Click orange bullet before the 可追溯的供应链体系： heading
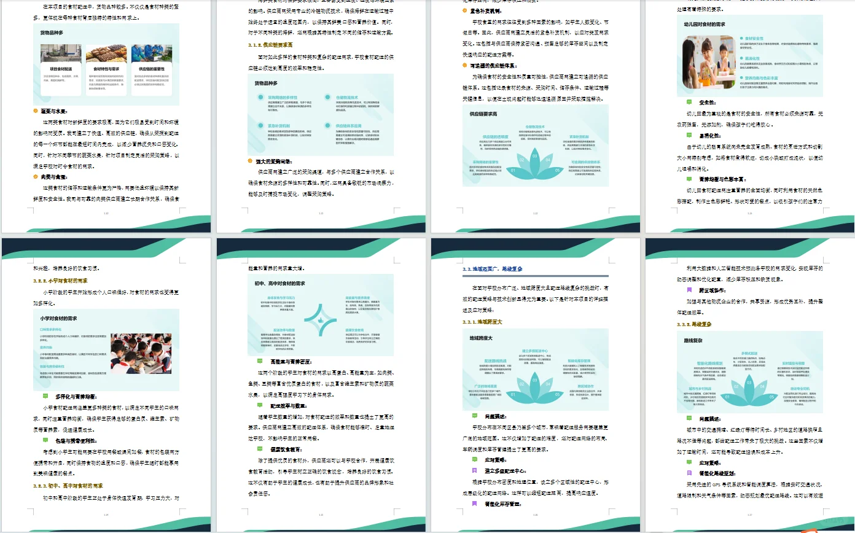The height and width of the screenshot is (533, 855). click(465, 65)
